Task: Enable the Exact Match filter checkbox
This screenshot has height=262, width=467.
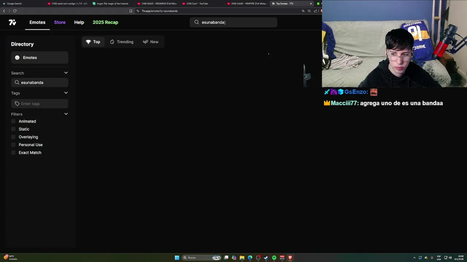Action: point(13,152)
